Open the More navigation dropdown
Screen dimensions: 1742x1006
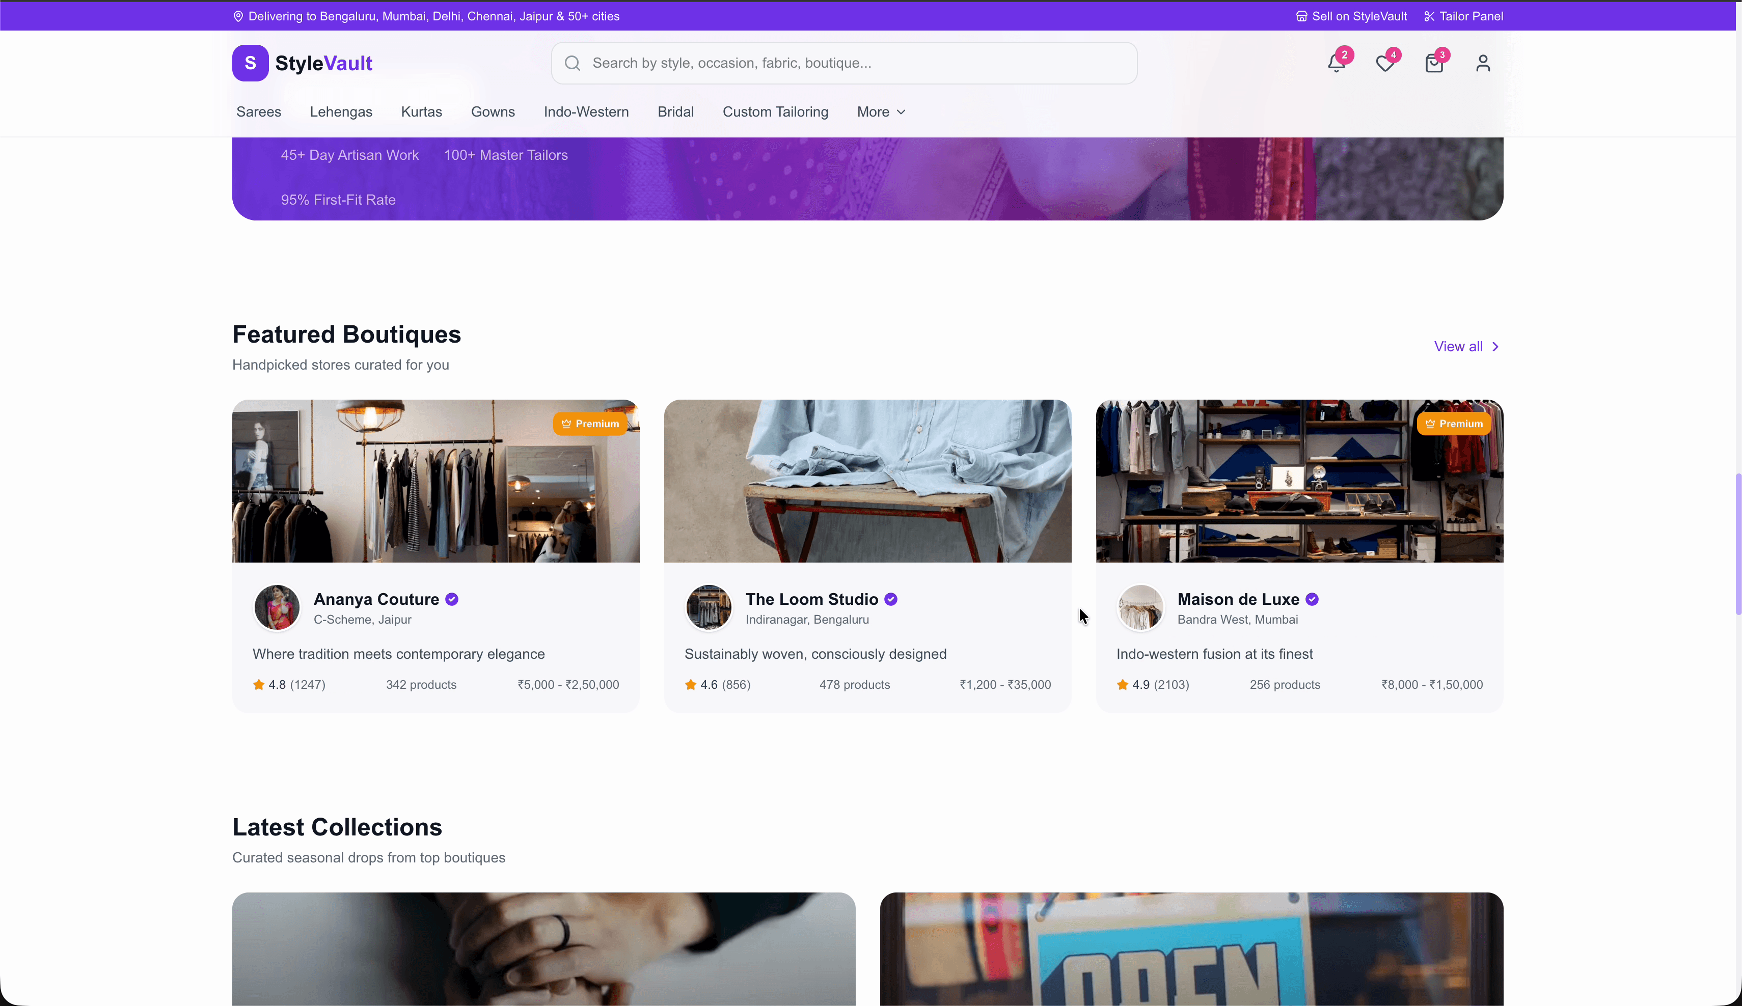(x=880, y=111)
